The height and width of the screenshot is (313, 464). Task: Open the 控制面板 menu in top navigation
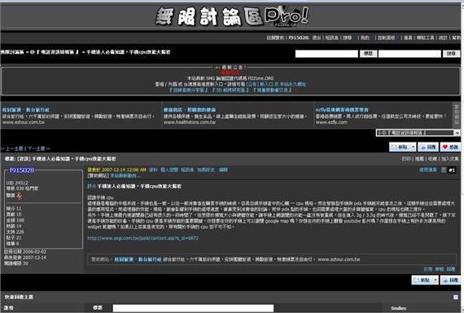point(386,37)
